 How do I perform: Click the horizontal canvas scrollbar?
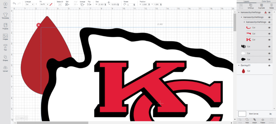[x=53, y=123]
